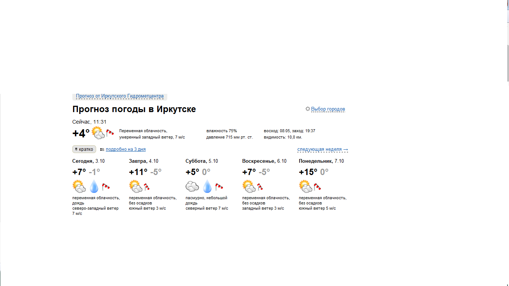Viewport: 509px width, 286px height.
Task: Click the умеренный западный ветер, 7 м/с text
Action: click(x=152, y=137)
